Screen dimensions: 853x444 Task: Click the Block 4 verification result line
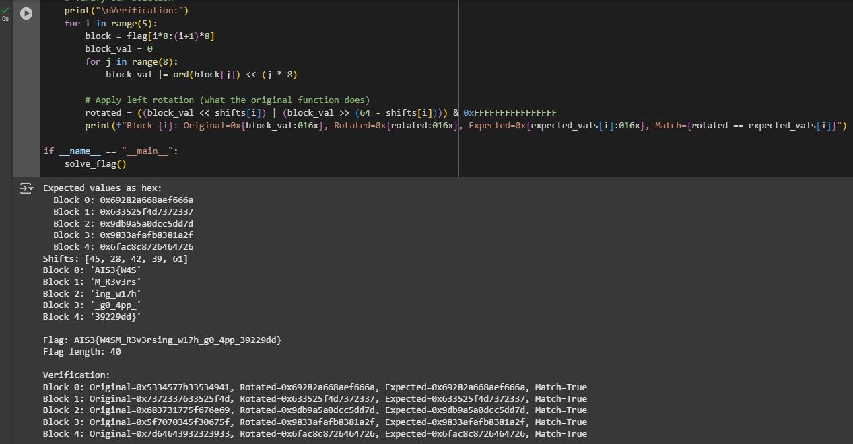click(x=314, y=433)
